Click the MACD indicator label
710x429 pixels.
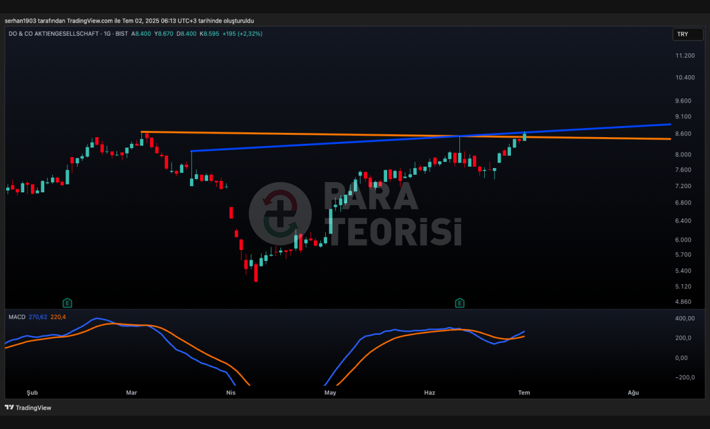(x=17, y=317)
